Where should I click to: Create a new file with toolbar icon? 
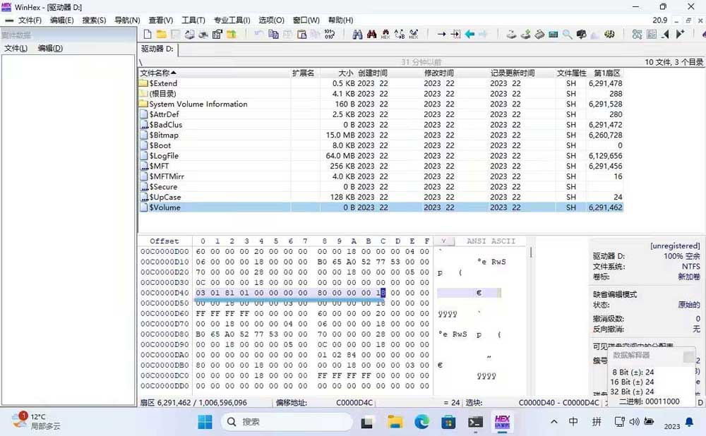(148, 34)
